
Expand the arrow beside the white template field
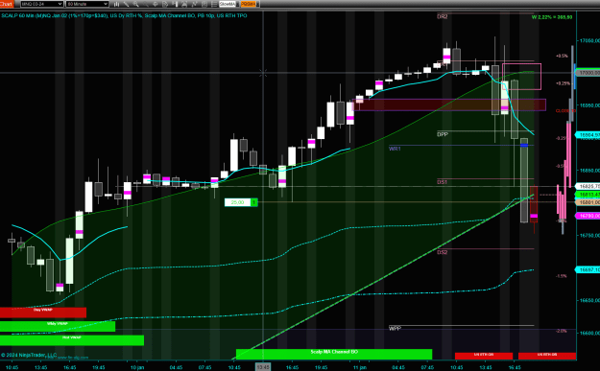(x=237, y=4)
